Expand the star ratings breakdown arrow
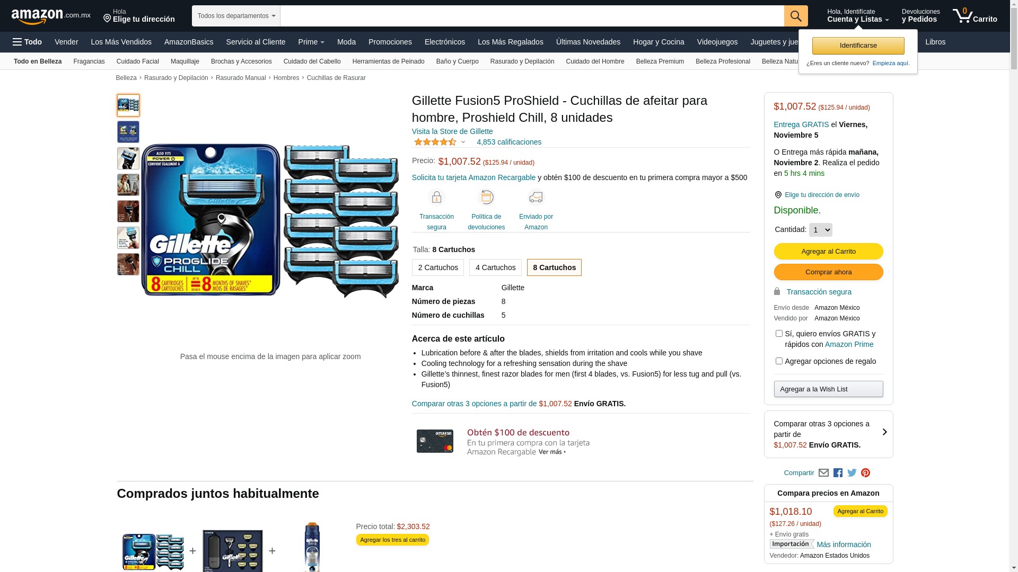Image resolution: width=1018 pixels, height=572 pixels. [x=463, y=142]
